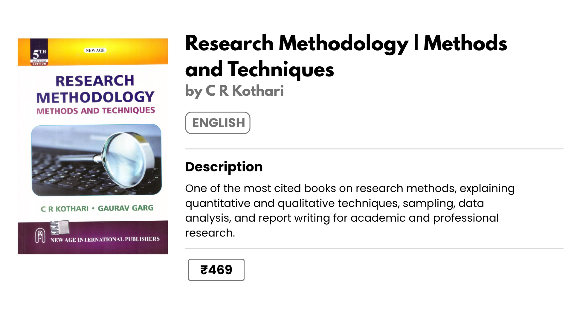Click the ₹469 price button

click(216, 270)
